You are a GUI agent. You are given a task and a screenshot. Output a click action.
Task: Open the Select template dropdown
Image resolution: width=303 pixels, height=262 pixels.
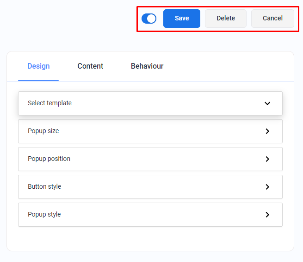click(150, 103)
